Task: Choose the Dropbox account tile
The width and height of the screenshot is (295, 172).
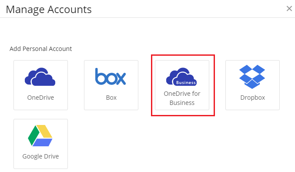Action: 252,85
